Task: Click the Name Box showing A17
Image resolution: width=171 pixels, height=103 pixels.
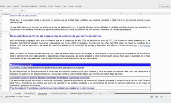Action: (5, 10)
